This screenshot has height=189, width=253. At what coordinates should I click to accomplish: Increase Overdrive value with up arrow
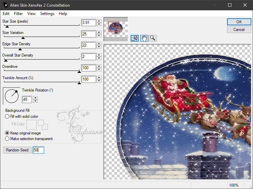pos(99,66)
